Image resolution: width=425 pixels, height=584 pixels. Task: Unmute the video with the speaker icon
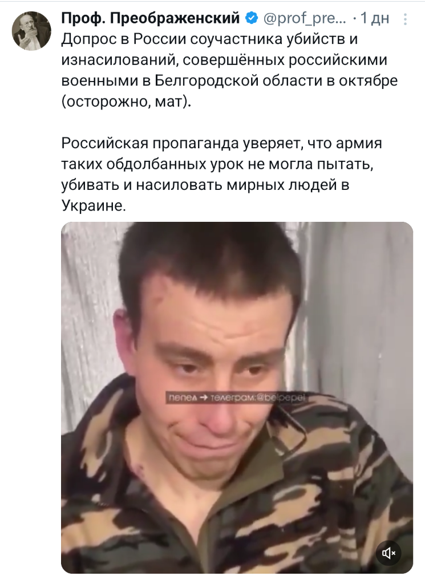388,553
